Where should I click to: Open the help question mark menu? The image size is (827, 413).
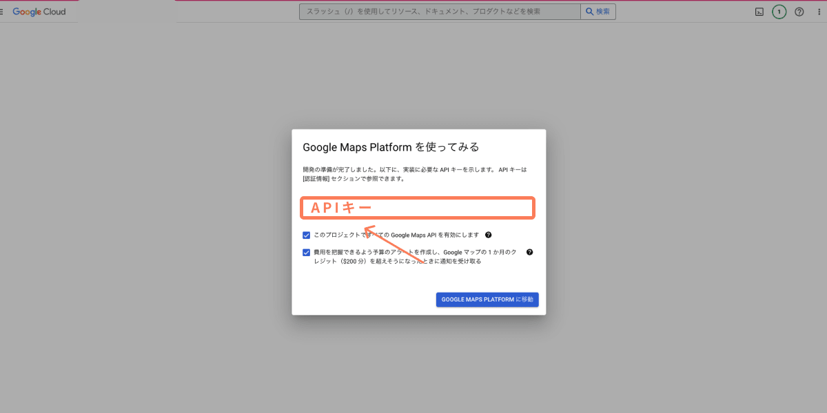pos(799,12)
